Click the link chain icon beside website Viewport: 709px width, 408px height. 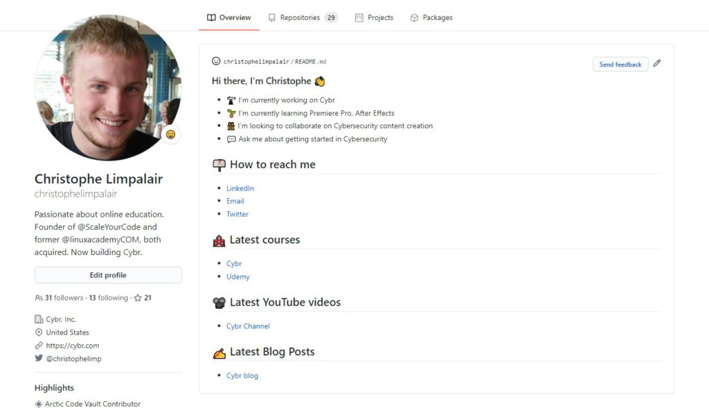[x=39, y=345]
